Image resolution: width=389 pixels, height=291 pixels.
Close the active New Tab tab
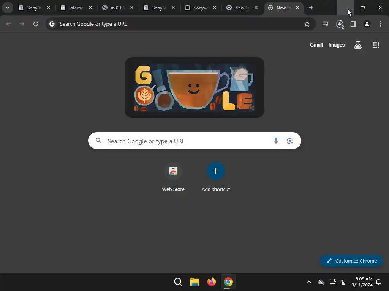click(297, 8)
